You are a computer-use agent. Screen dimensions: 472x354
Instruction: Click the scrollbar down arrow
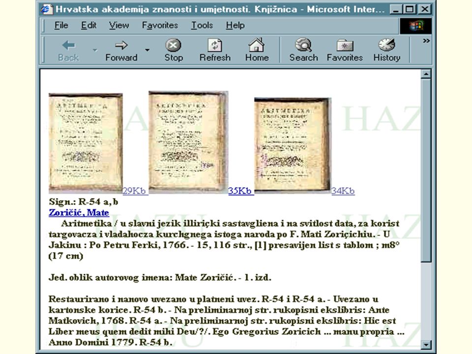(x=426, y=345)
